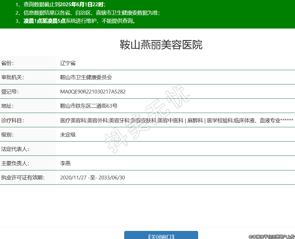295x239 pixels.
Task: Click the 法定代表人 field label
Action: point(15,149)
